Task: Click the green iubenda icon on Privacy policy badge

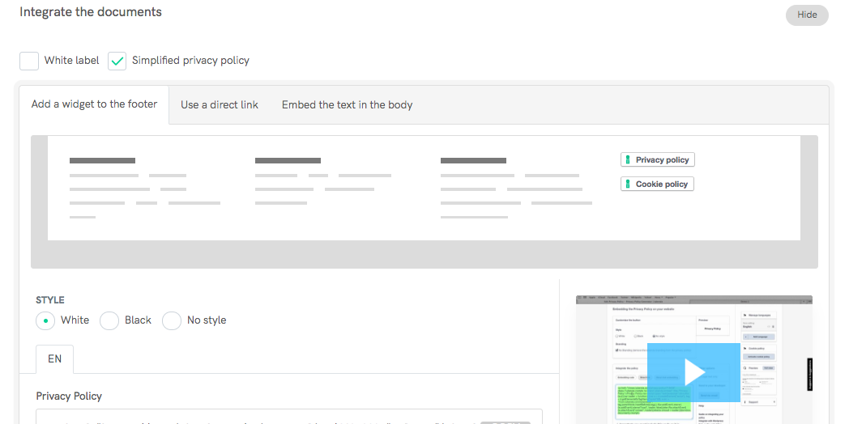Action: 627,160
